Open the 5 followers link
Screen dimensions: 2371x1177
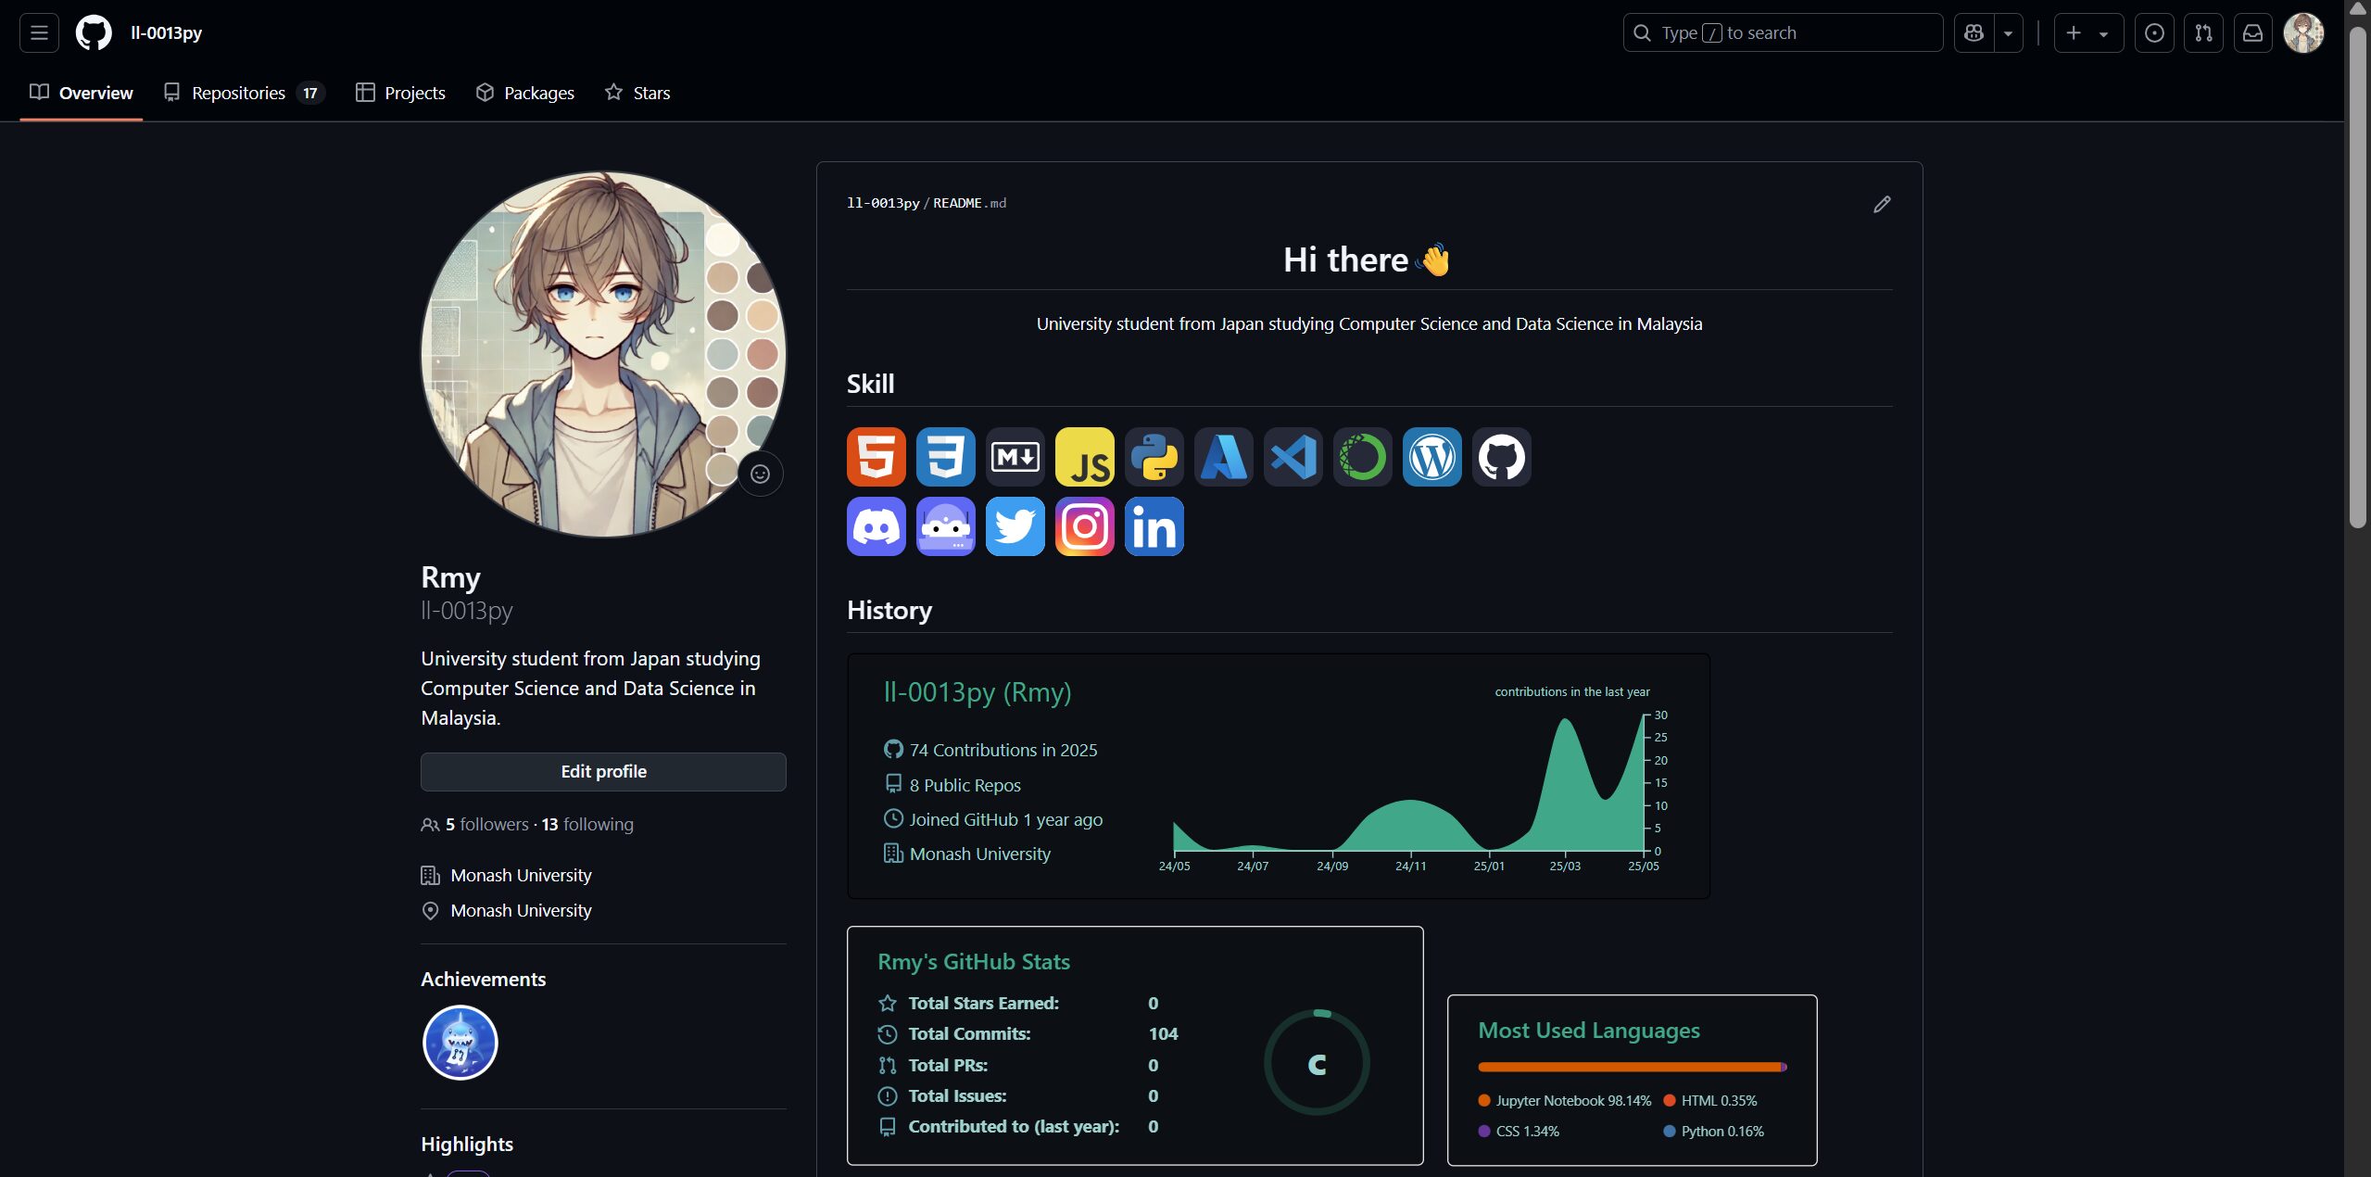coord(486,824)
